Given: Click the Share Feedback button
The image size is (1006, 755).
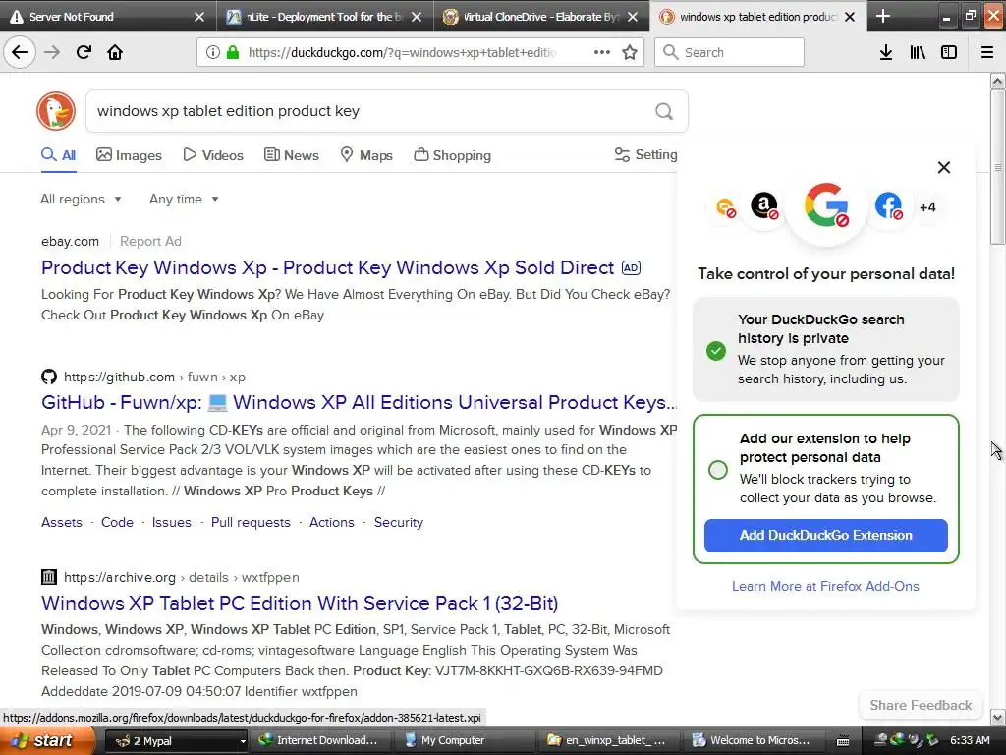Looking at the screenshot, I should (921, 705).
